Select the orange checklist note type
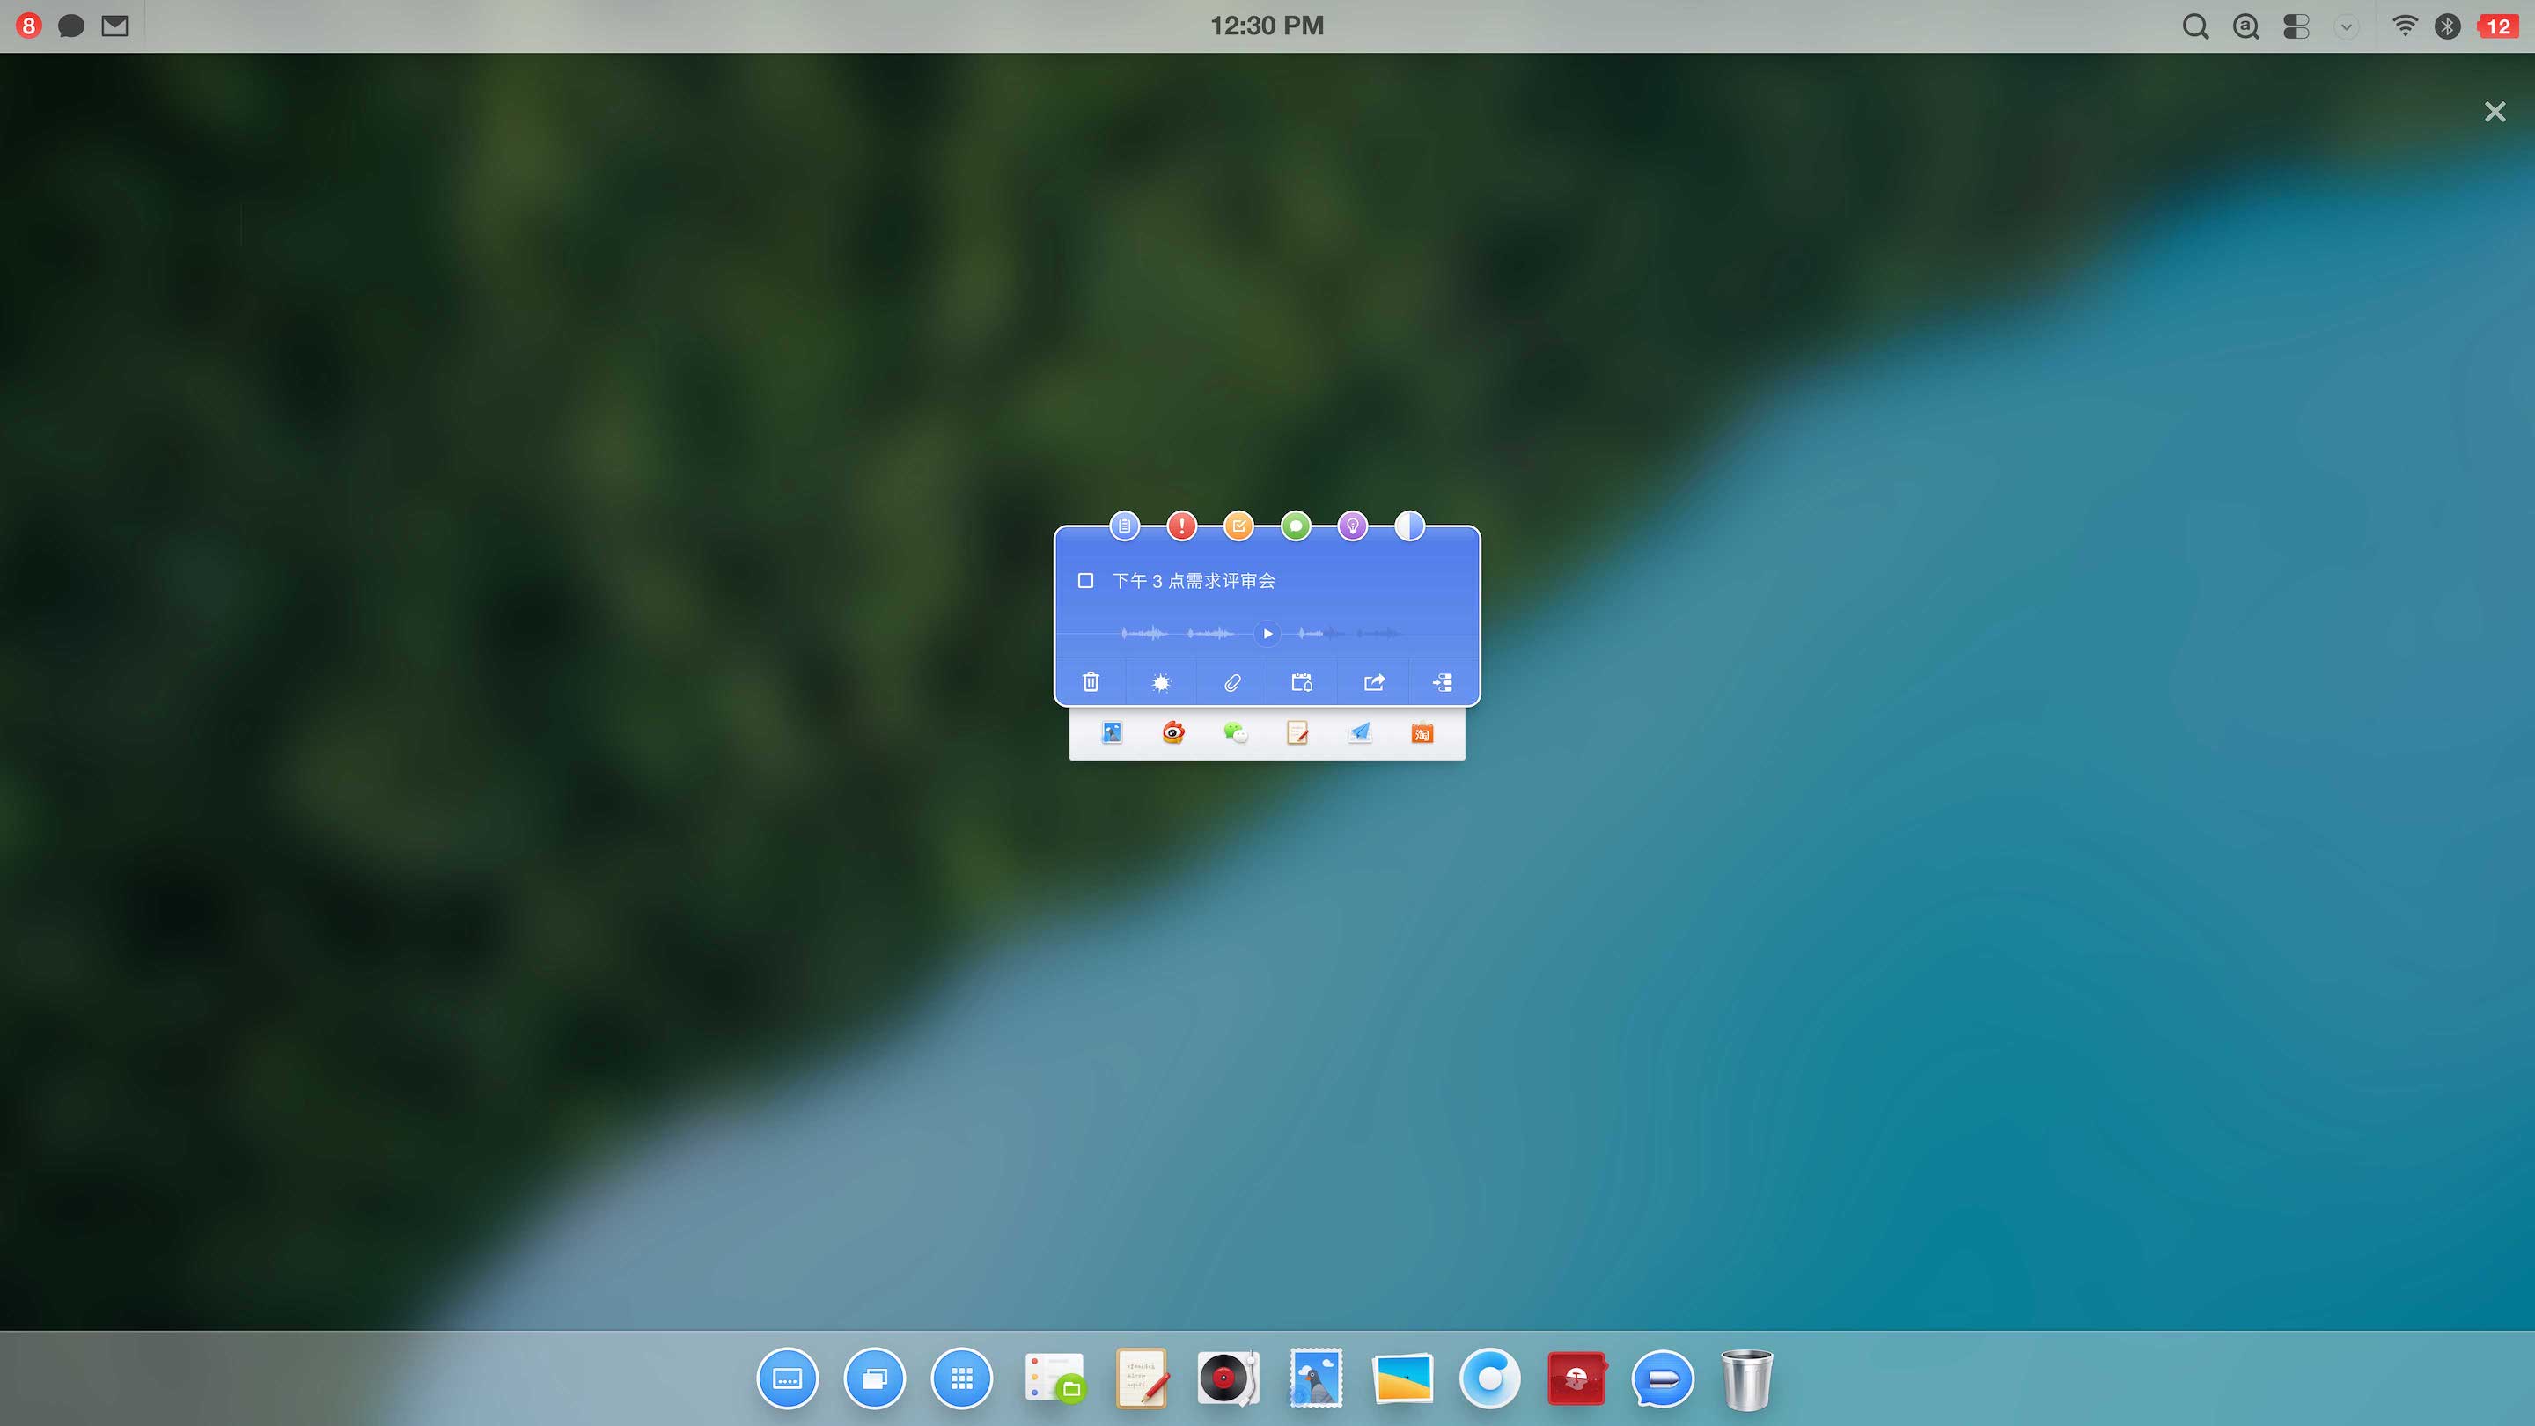The image size is (2535, 1426). tap(1238, 526)
